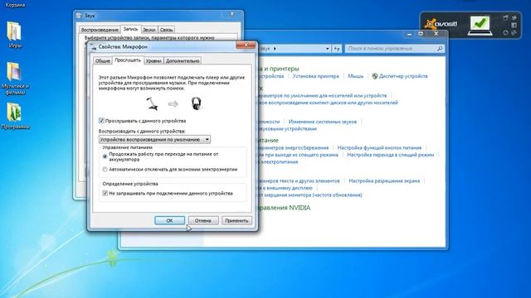Image resolution: width=531 pixels, height=298 pixels.
Task: Open Настройка разрешения экрана link
Action: coord(384,180)
